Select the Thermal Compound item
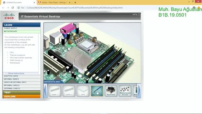The height and width of the screenshot is (114, 202). point(97,91)
